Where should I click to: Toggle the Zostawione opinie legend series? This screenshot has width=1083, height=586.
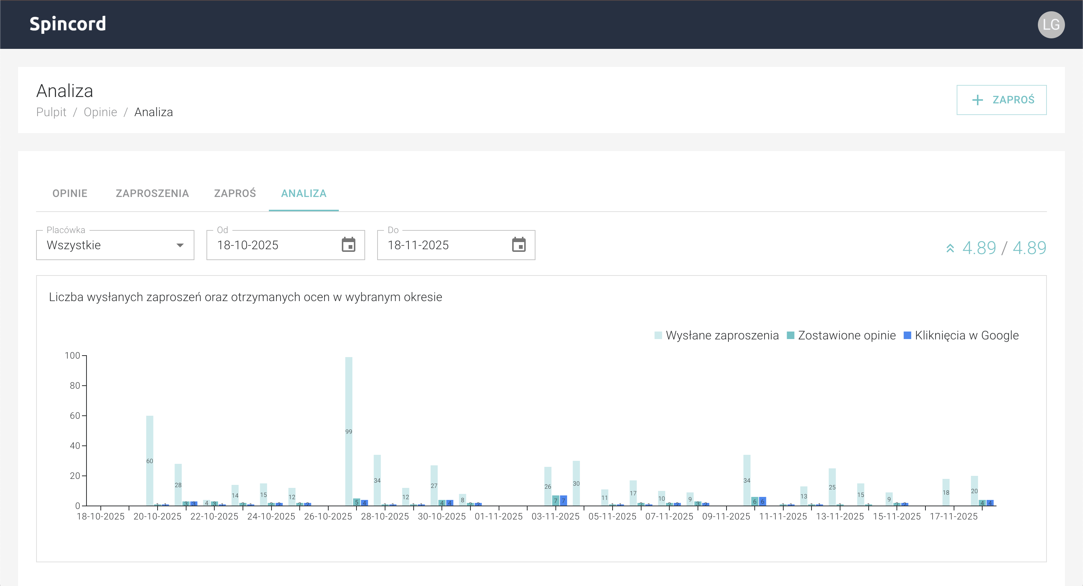846,335
